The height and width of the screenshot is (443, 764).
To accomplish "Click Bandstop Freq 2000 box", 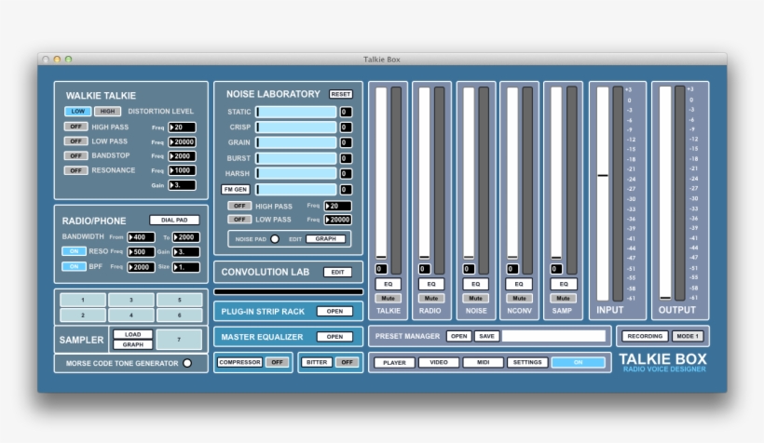I will click(182, 155).
